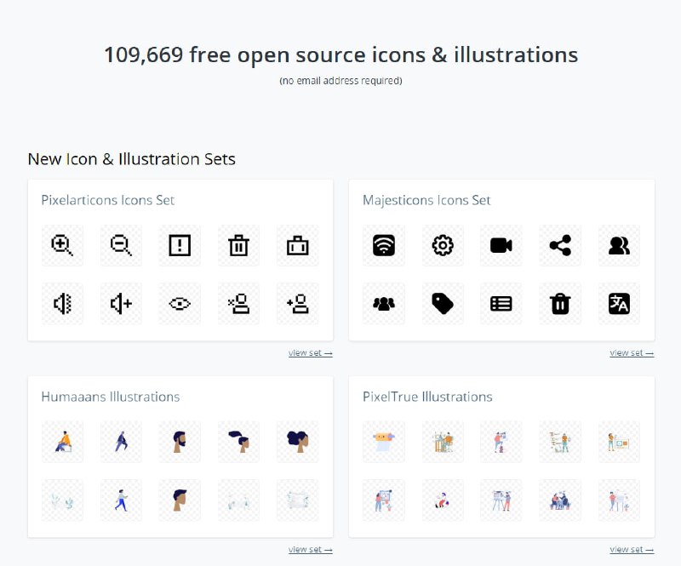
Task: Open the alert exclamation icon from Pixelarticons
Action: (180, 245)
